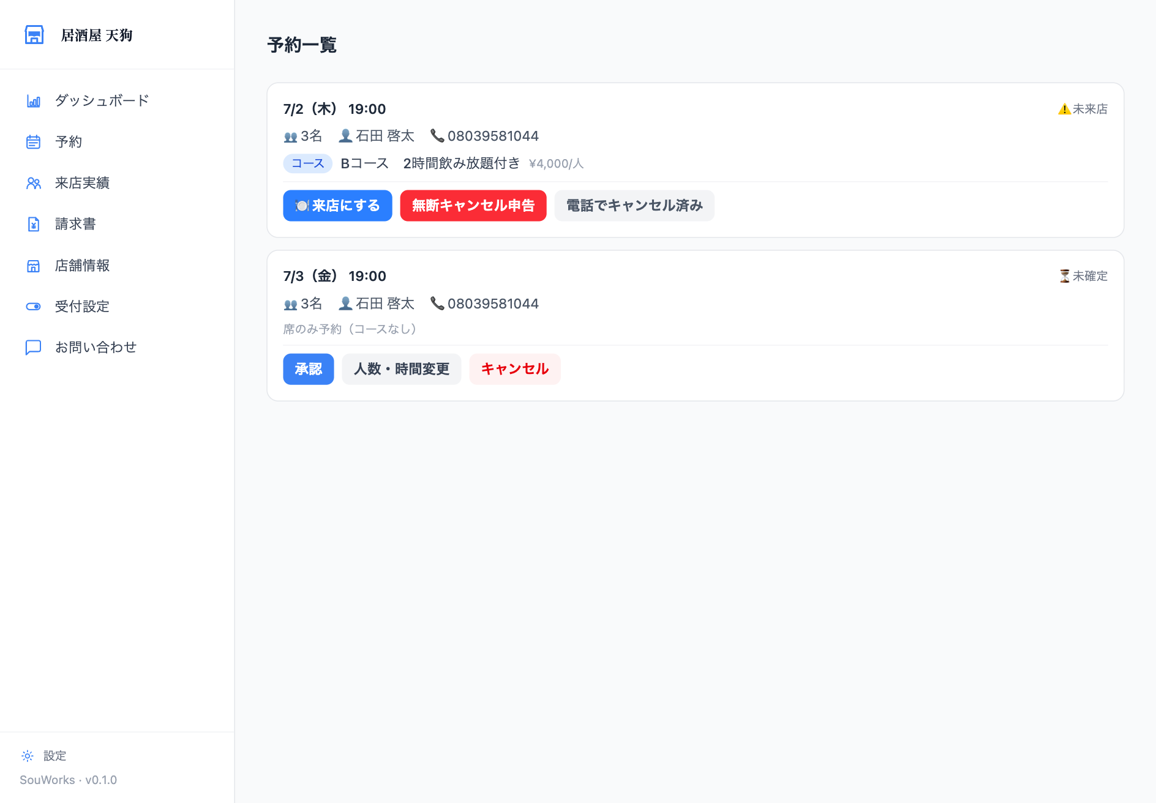
Task: Click the phone icon in the 7/2 reservation
Action: pyautogui.click(x=437, y=135)
